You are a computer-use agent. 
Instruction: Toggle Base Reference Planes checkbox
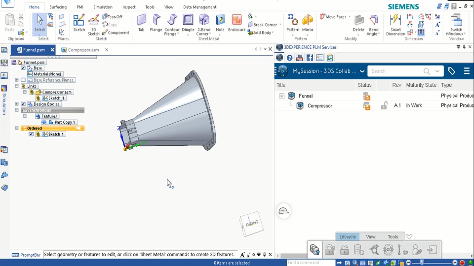point(23,80)
